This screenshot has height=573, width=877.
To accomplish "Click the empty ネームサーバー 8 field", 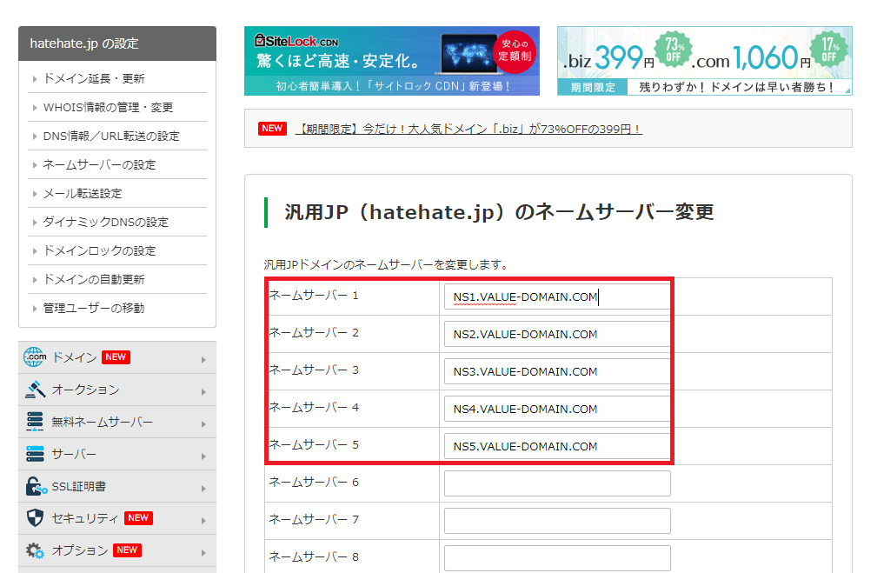I will [x=557, y=558].
